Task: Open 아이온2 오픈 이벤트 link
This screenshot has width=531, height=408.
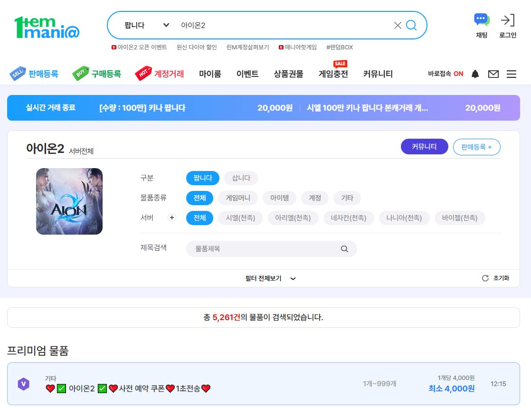Action: [x=142, y=47]
